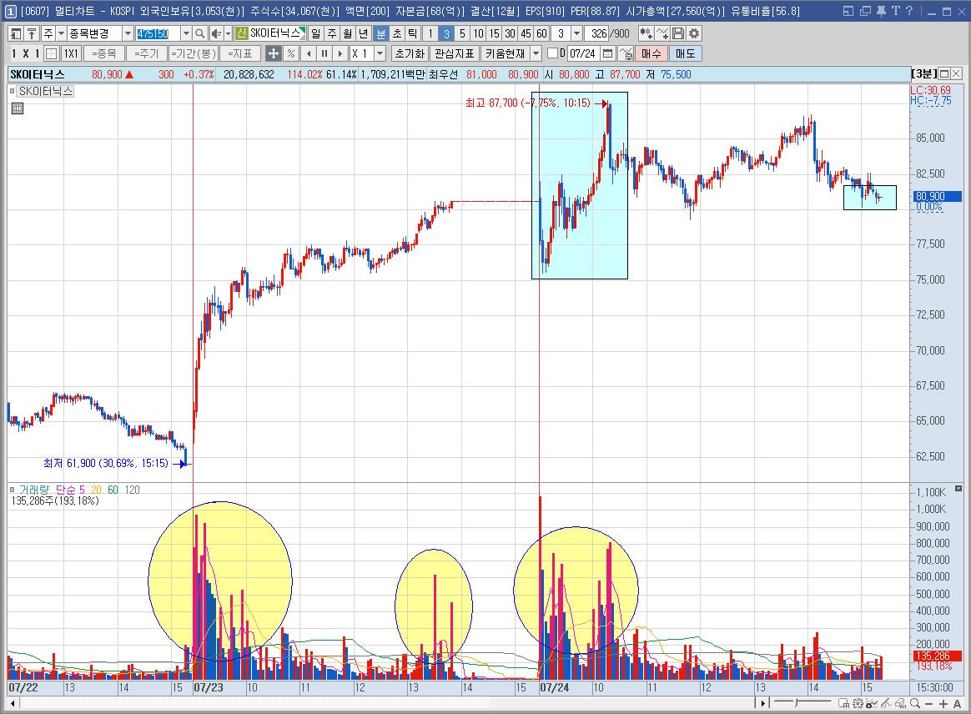Select the 60 minute interval tab

click(542, 33)
